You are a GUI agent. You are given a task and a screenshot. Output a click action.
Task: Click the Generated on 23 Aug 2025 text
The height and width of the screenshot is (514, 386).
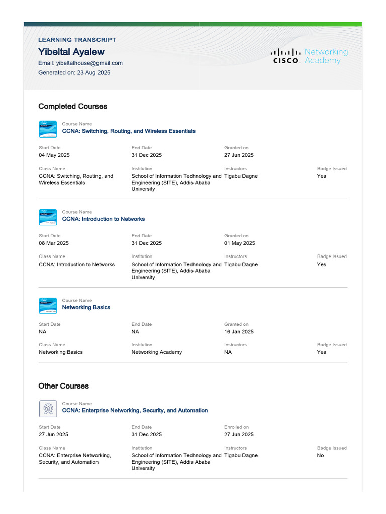coord(74,72)
